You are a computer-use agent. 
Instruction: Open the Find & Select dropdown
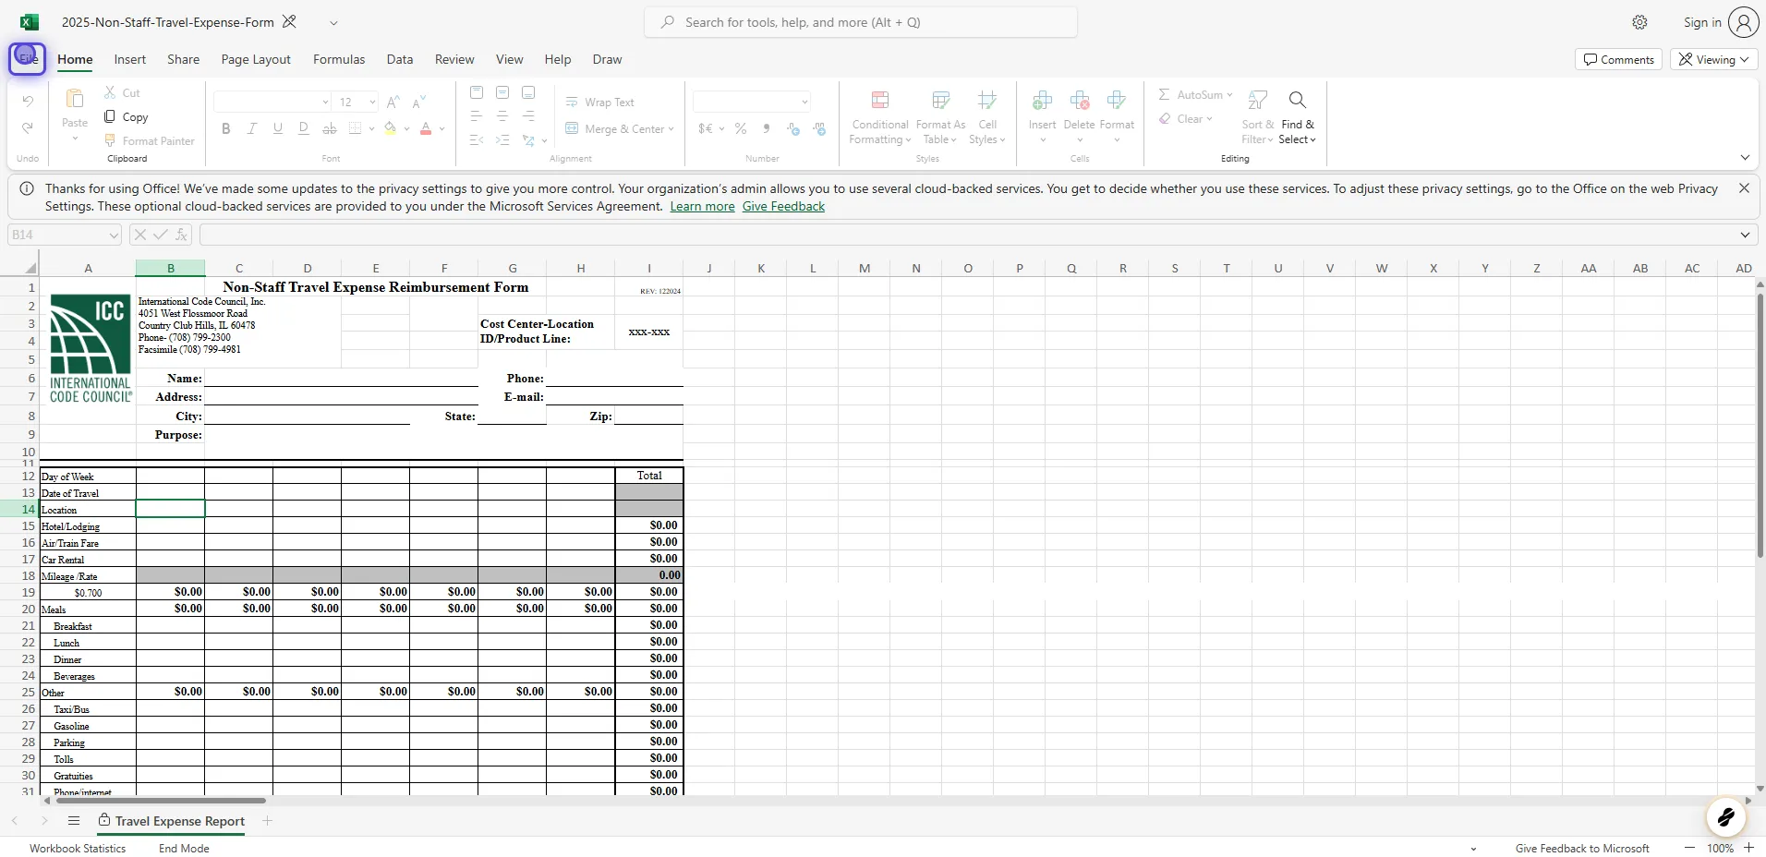point(1297,117)
